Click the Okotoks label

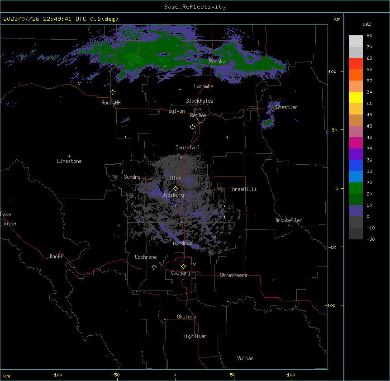pyautogui.click(x=186, y=317)
